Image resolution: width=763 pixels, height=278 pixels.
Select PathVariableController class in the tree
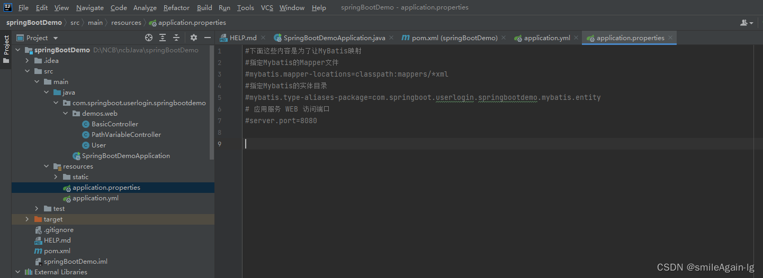coord(126,135)
